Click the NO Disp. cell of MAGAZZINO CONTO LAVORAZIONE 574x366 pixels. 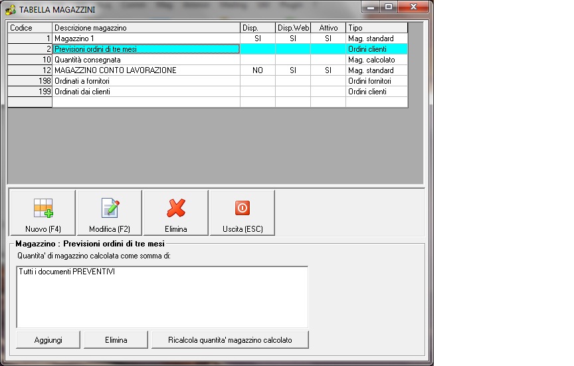tap(258, 70)
